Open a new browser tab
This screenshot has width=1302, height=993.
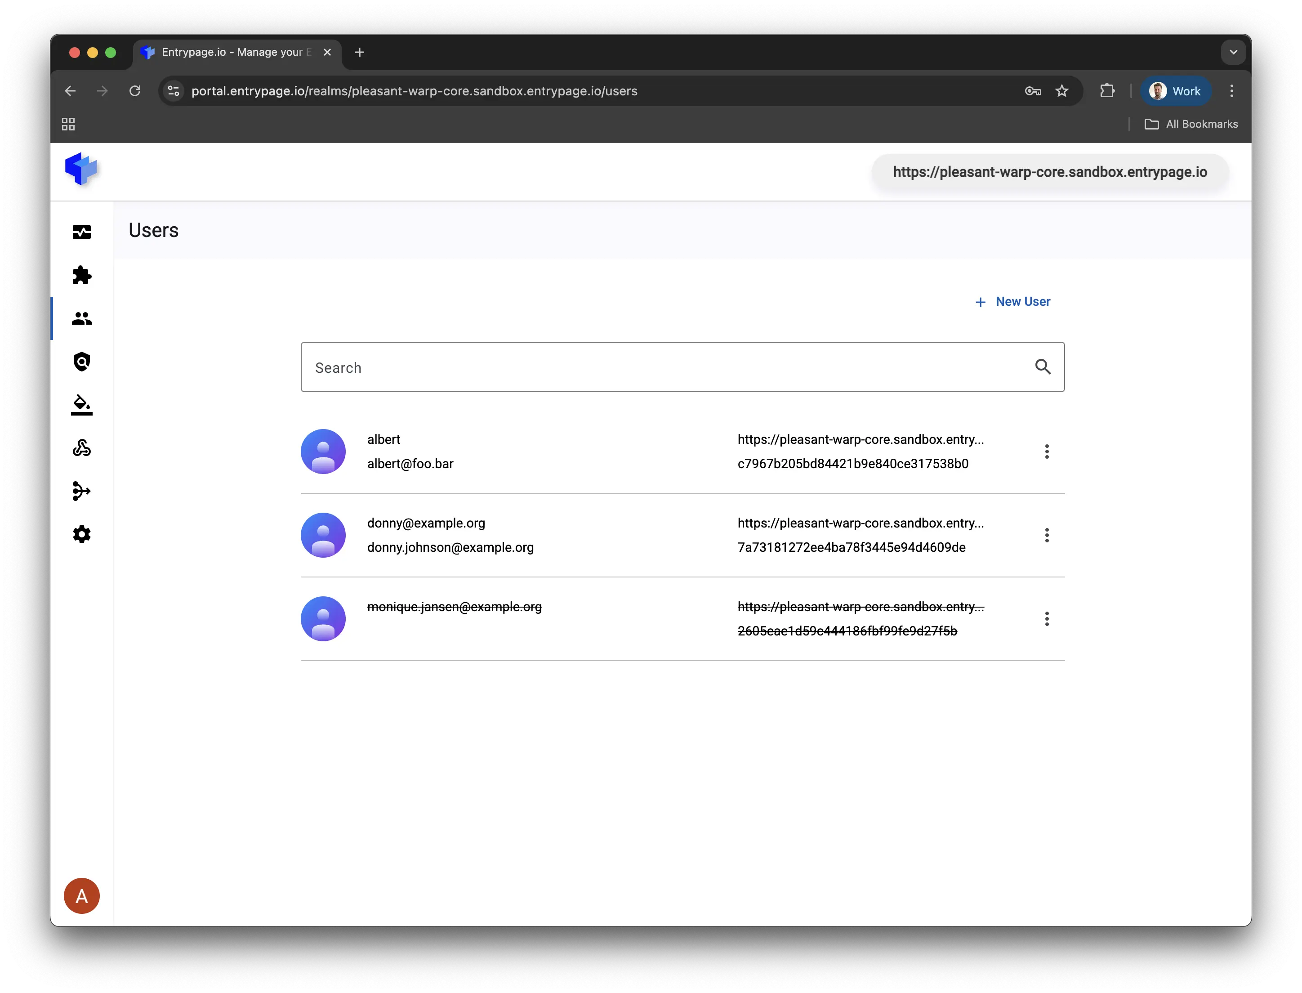click(x=359, y=53)
